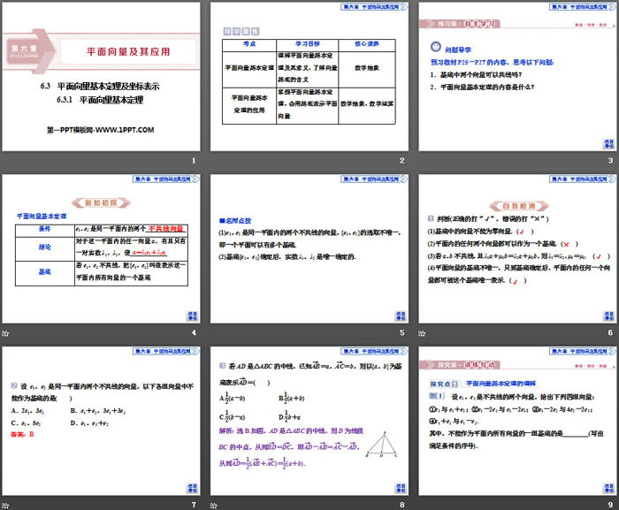Click the smiley face icon on slide 3
The image size is (619, 510).
[x=435, y=47]
